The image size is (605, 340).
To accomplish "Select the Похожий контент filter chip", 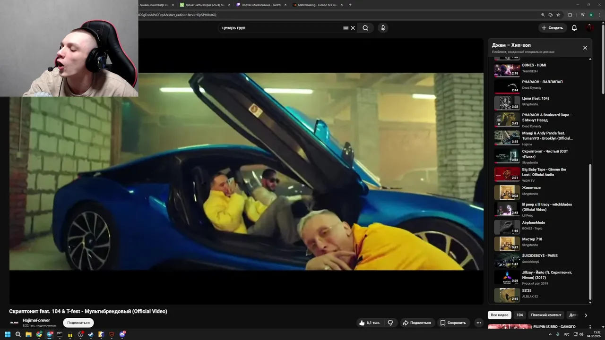I will 546,315.
